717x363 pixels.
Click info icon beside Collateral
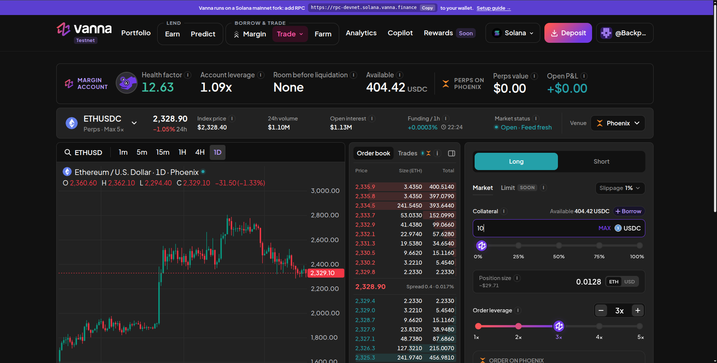[504, 211]
